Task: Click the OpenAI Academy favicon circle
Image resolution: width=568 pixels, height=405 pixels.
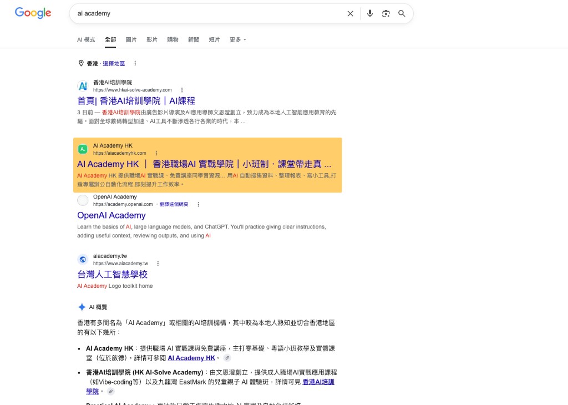Action: pos(83,200)
